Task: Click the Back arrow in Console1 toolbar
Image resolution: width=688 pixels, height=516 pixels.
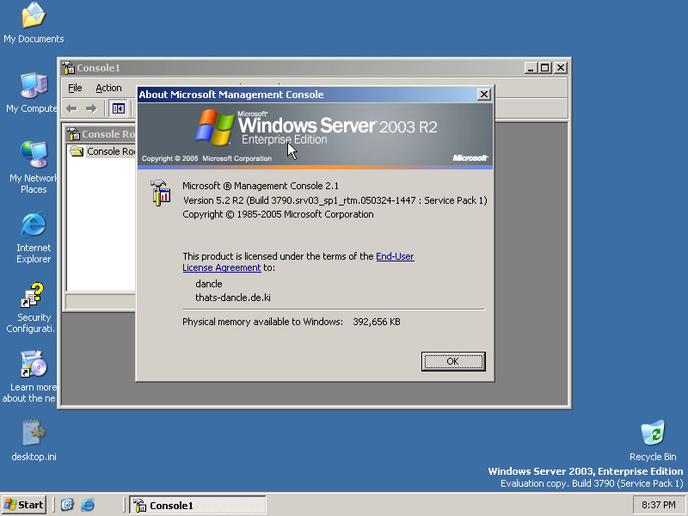Action: coord(71,108)
